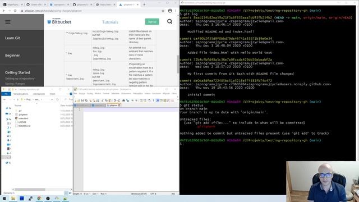Image resolution: width=359 pixels, height=202 pixels.
Task: Open the Tutorials link
Action: [110, 22]
